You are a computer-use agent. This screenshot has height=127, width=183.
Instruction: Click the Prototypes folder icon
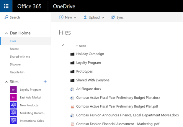[x=72, y=71]
